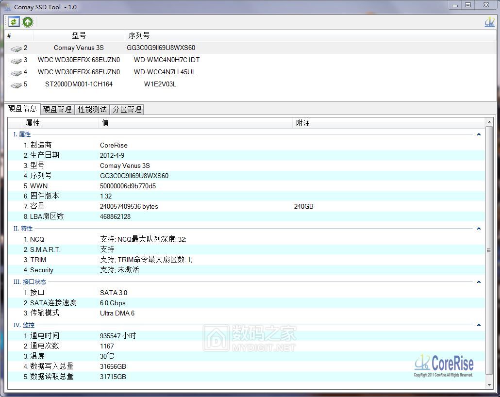The image size is (500, 397).
Task: Click the scrollbar up arrow of the info panel
Action: coord(489,122)
